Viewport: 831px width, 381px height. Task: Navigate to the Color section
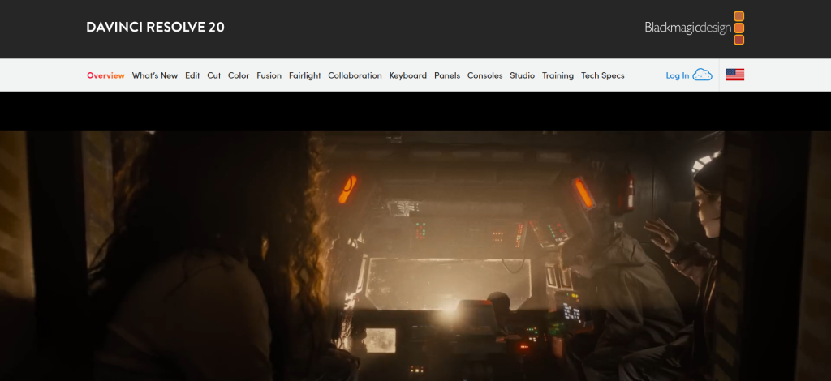239,75
